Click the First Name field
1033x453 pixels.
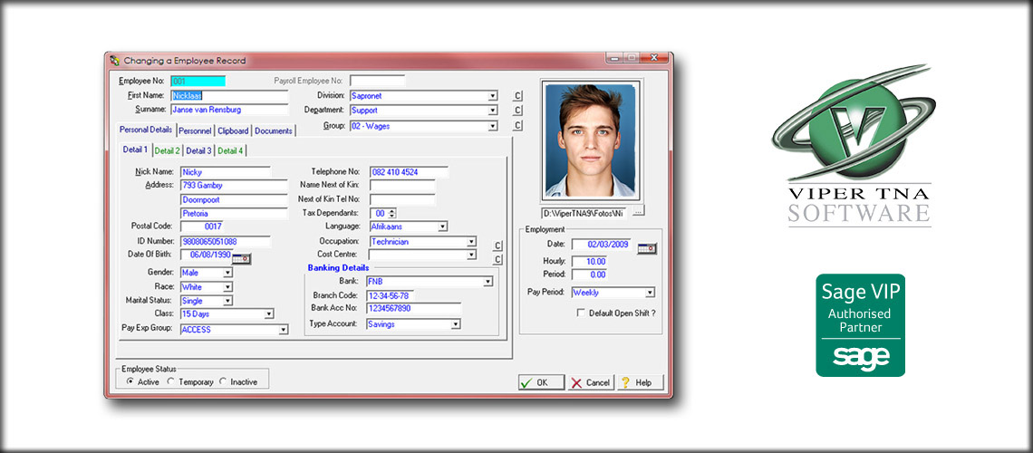(x=229, y=96)
